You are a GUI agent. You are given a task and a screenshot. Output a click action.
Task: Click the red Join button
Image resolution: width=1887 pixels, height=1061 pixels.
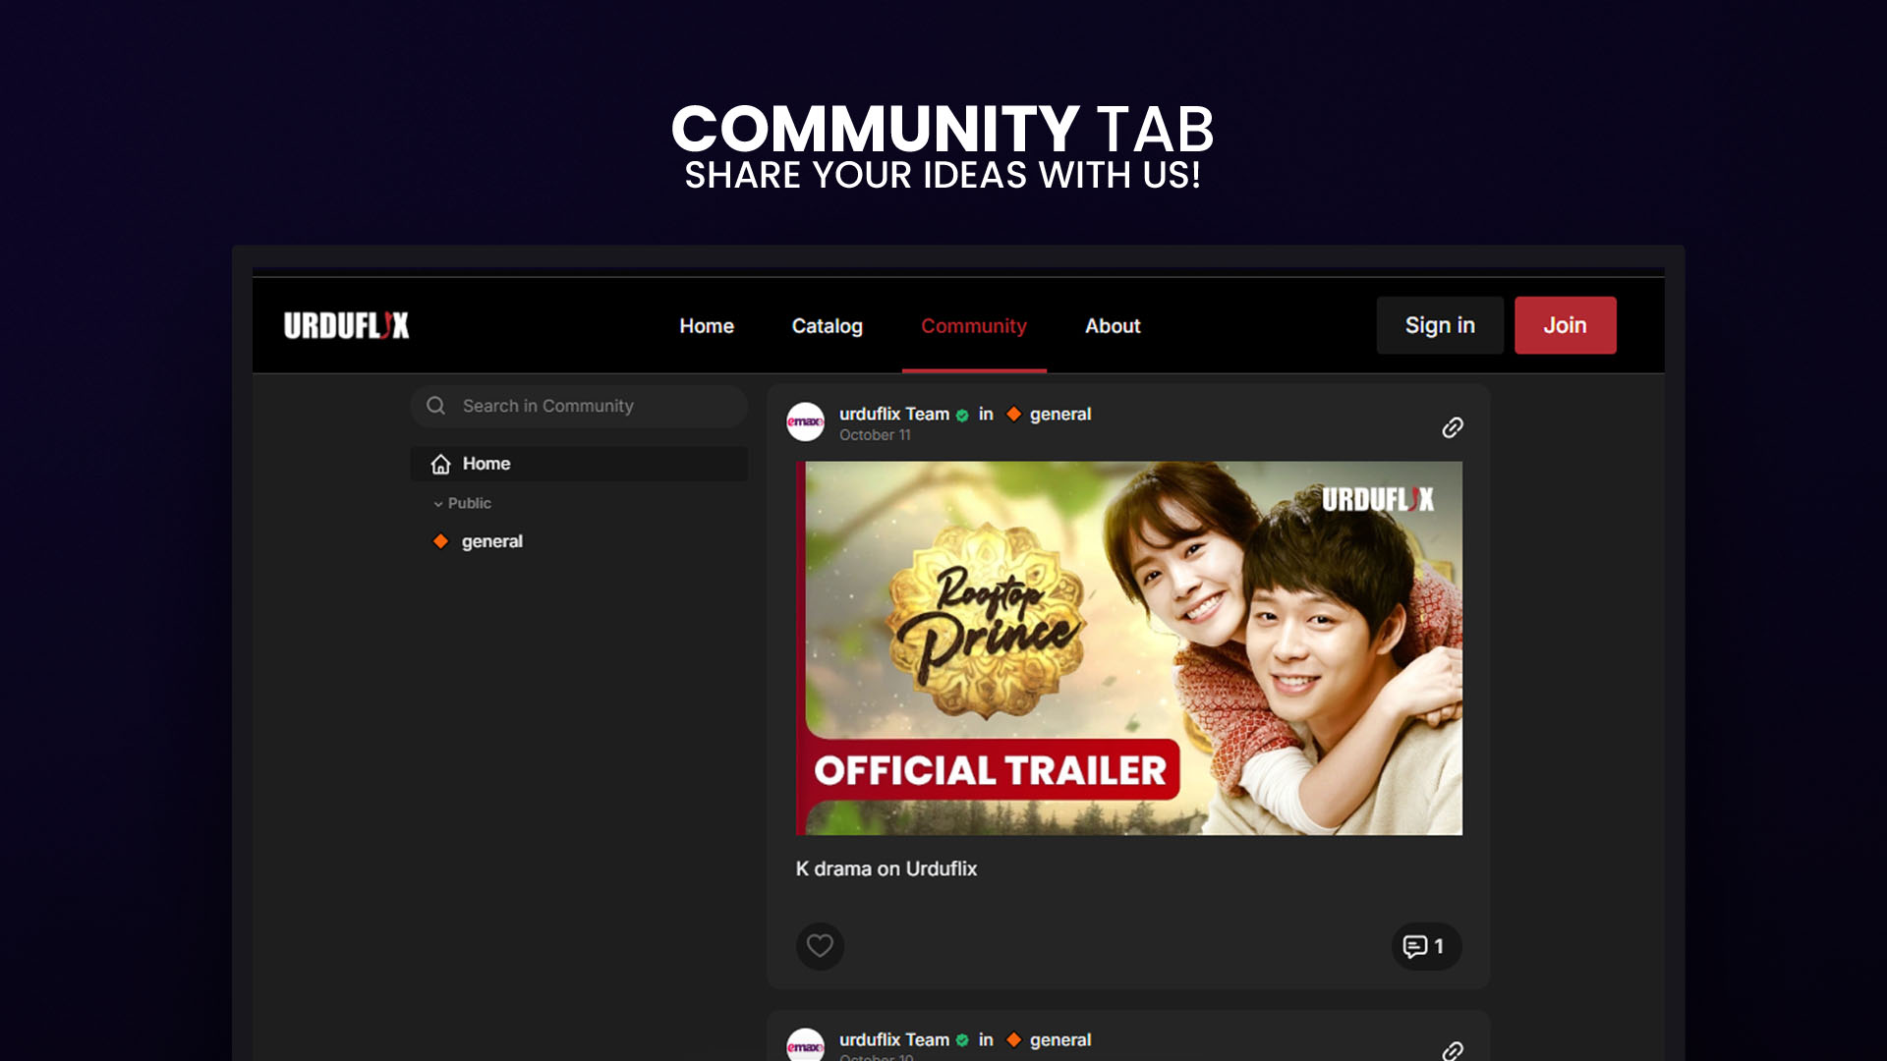pyautogui.click(x=1565, y=325)
